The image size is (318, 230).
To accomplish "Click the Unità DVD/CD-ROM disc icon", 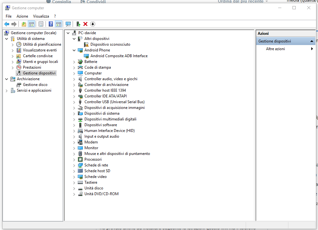I will [80, 194].
